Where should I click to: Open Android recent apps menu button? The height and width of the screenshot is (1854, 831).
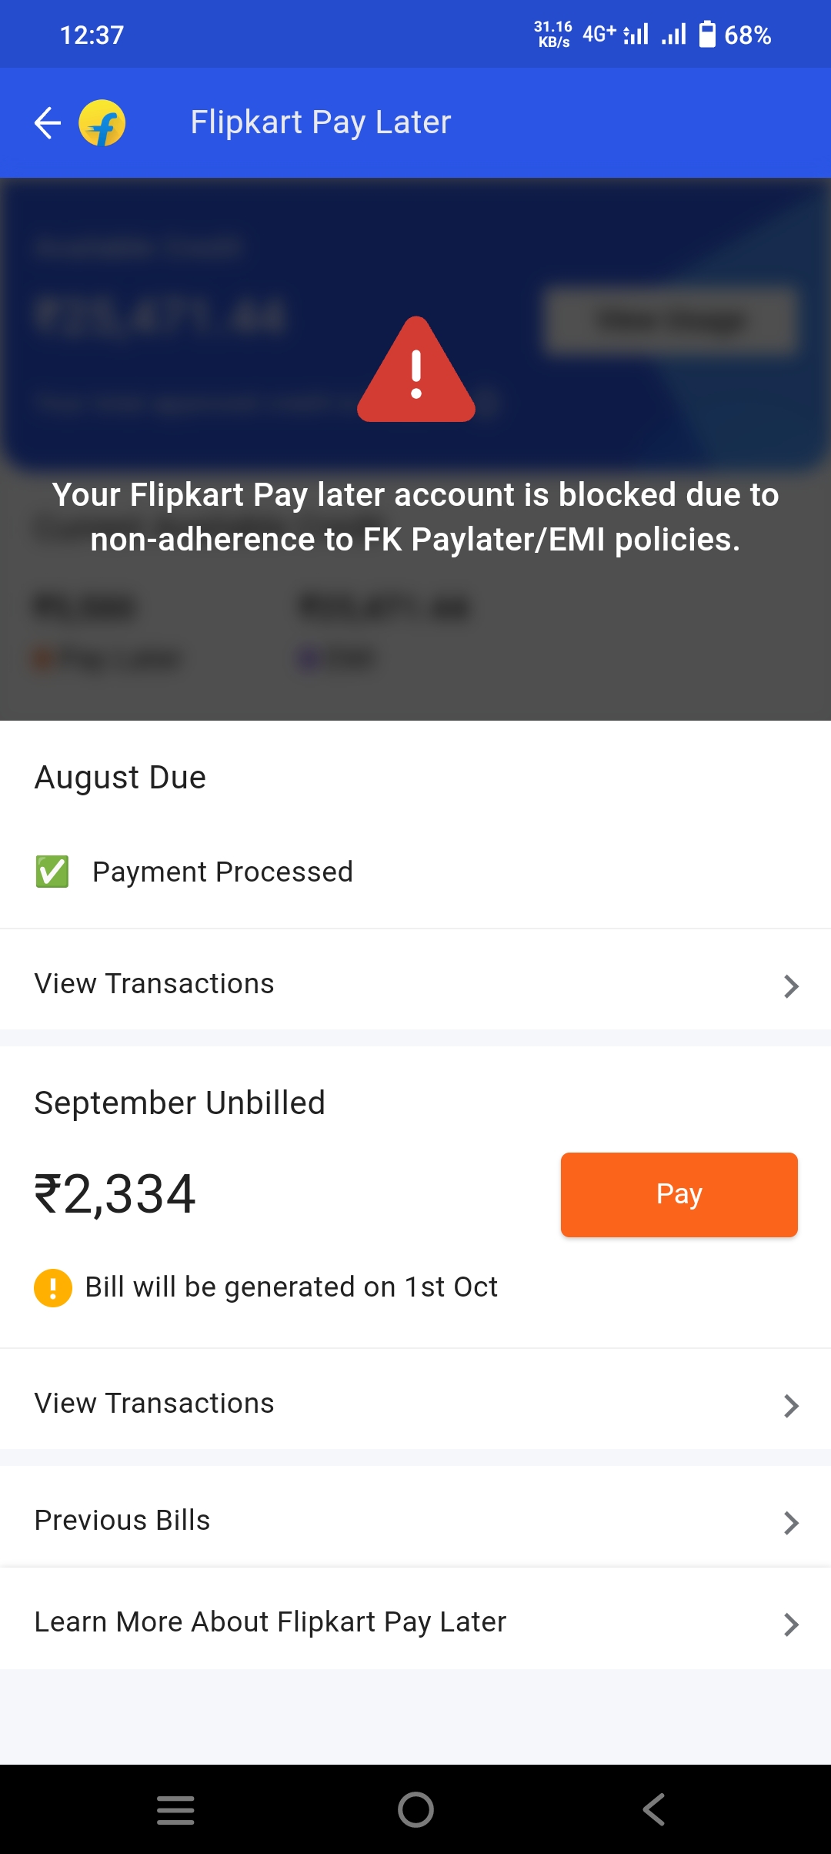[175, 1809]
